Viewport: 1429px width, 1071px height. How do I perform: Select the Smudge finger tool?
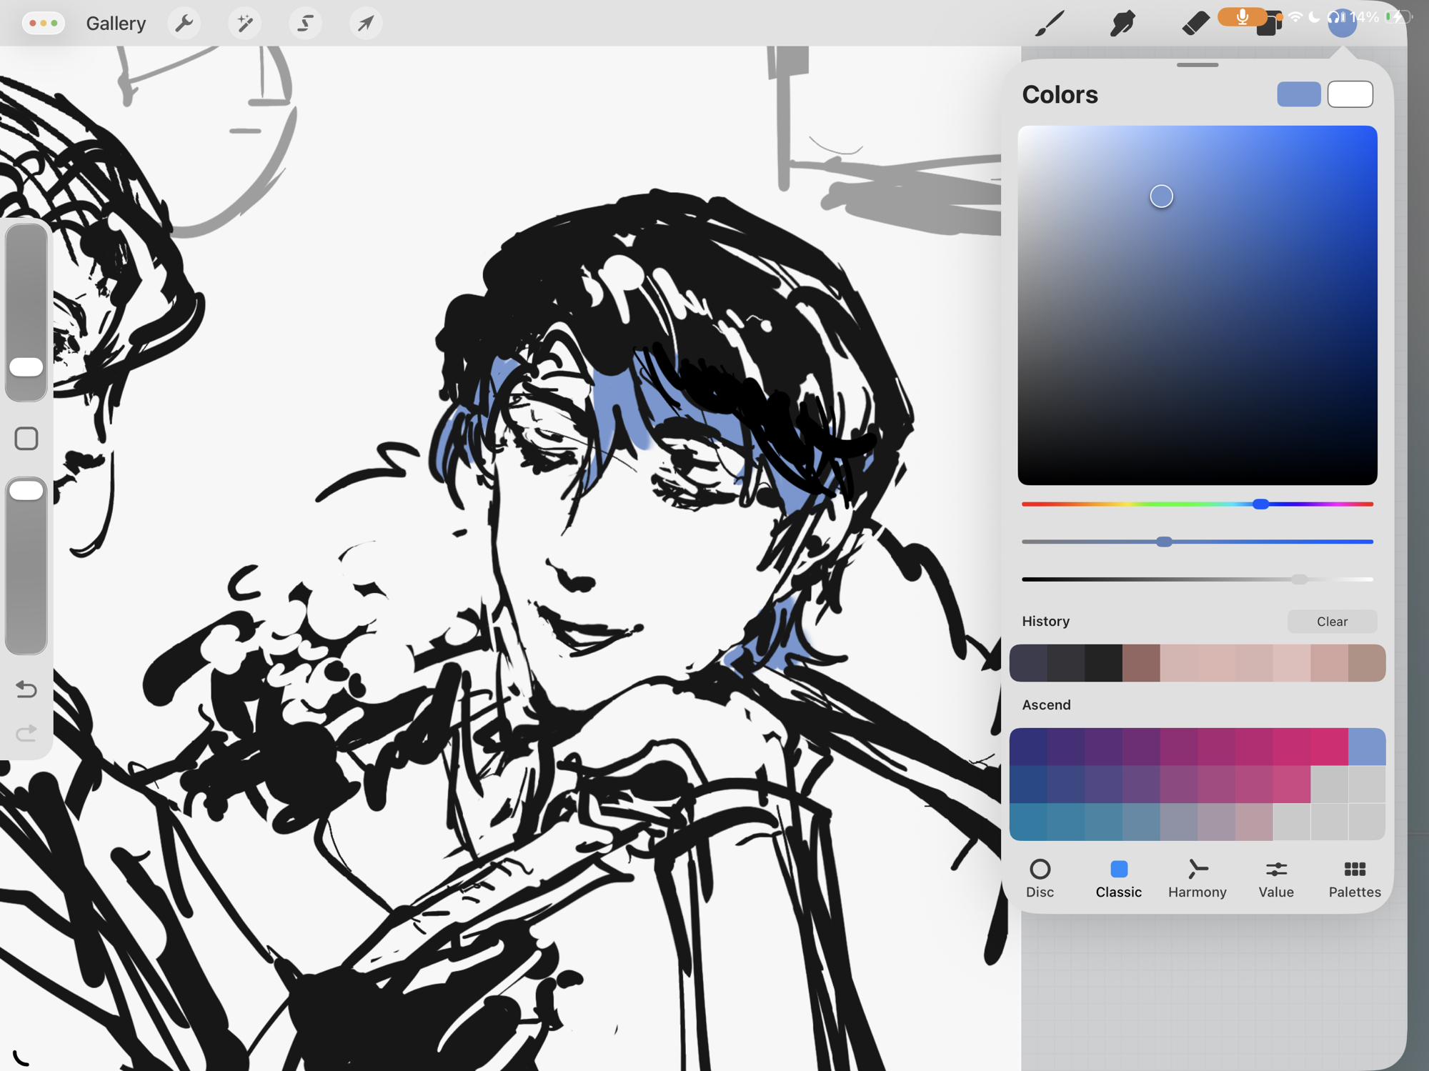tap(1122, 24)
